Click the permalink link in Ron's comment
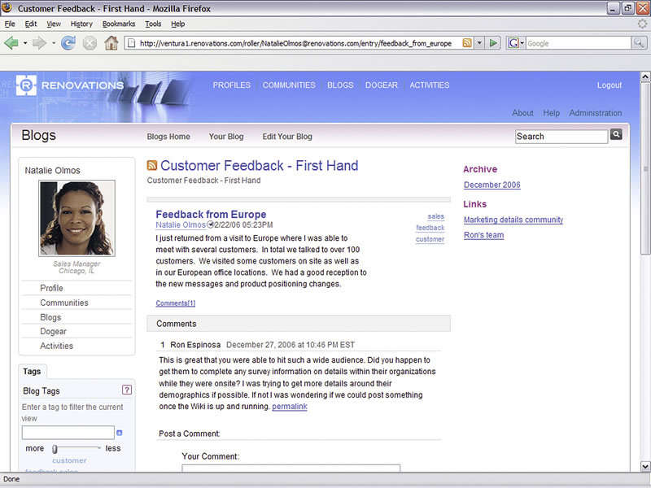This screenshot has height=488, width=651. [x=289, y=407]
